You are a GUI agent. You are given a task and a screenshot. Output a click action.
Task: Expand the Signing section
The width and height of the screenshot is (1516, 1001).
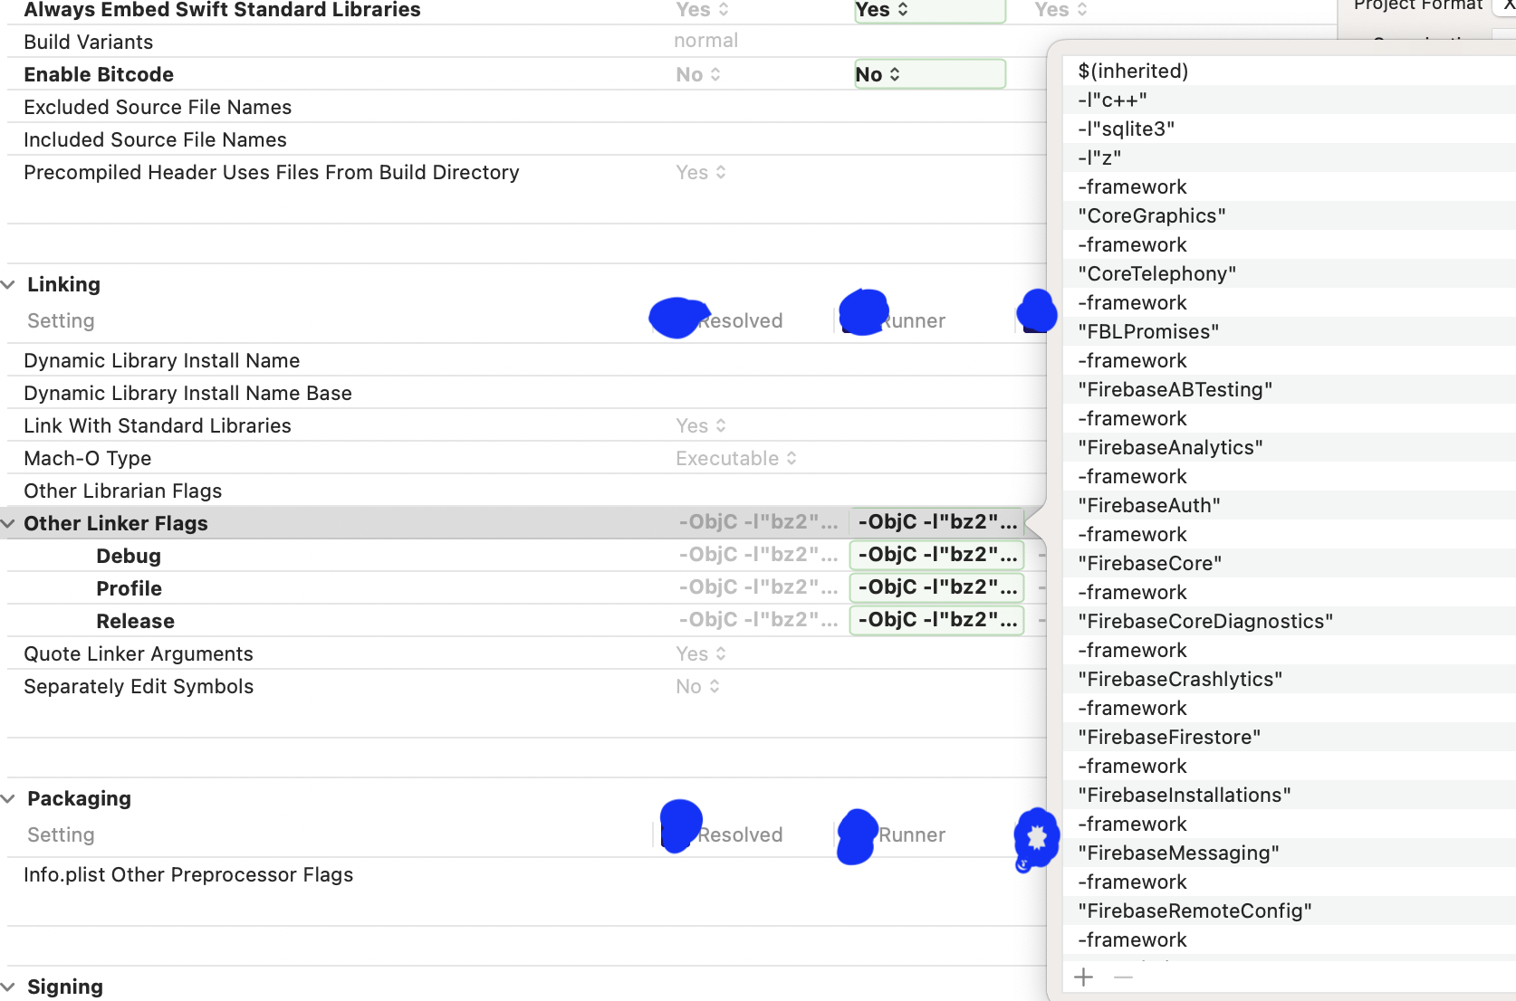pyautogui.click(x=8, y=987)
